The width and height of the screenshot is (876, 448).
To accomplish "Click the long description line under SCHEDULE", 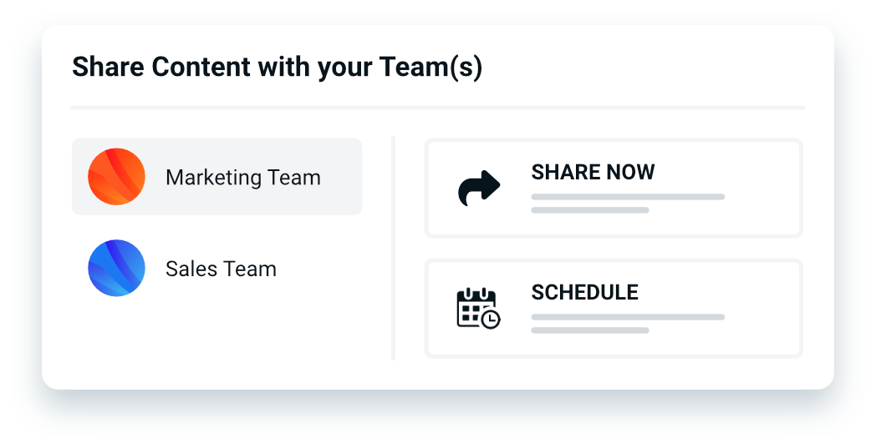I will point(628,317).
